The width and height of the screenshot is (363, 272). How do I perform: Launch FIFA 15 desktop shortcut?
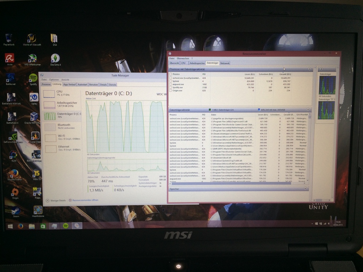[x=37, y=175]
